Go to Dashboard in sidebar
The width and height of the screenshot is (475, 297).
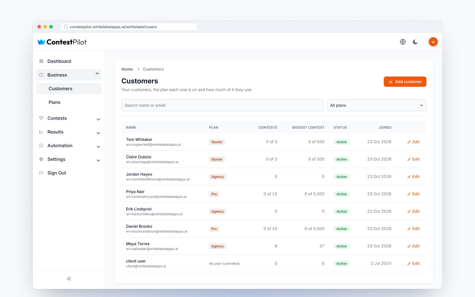point(69,61)
